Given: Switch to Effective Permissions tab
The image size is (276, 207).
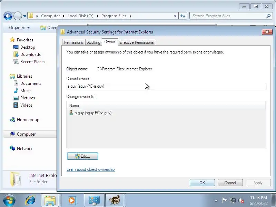Looking at the screenshot, I should (136, 42).
